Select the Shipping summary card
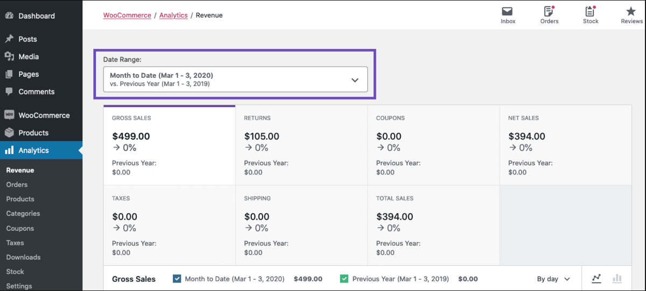Image resolution: width=646 pixels, height=291 pixels. [301, 225]
